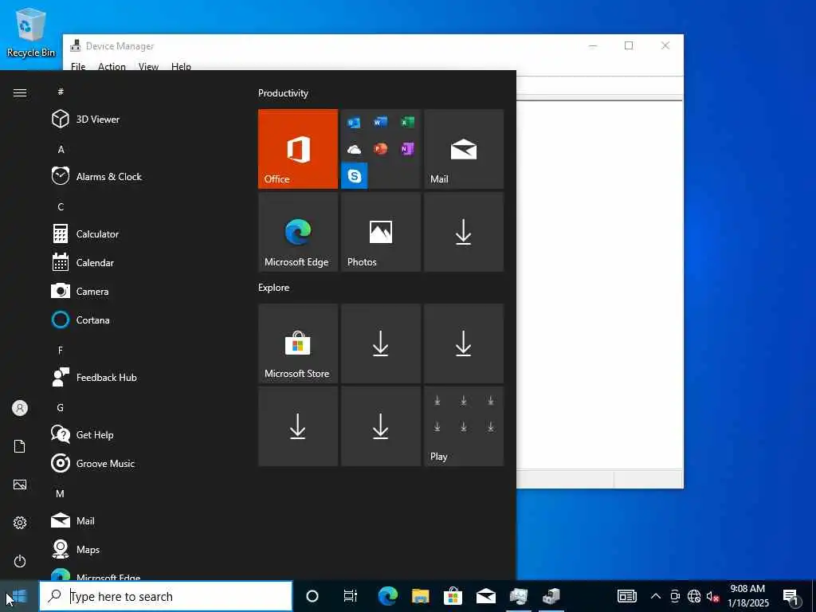Launch the Camera app
816x612 pixels.
pos(80,291)
